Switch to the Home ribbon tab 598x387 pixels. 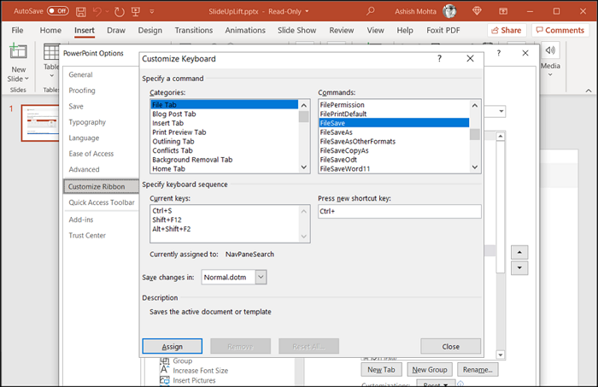(x=50, y=30)
